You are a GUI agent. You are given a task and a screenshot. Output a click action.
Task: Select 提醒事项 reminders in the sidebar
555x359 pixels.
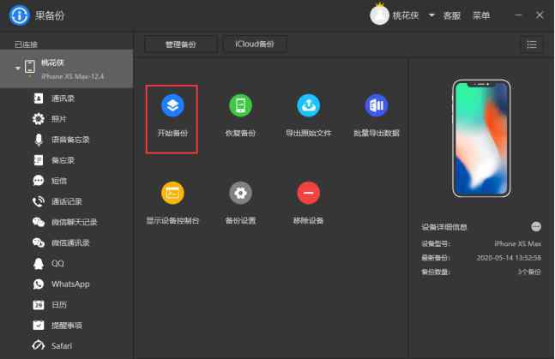pyautogui.click(x=67, y=326)
